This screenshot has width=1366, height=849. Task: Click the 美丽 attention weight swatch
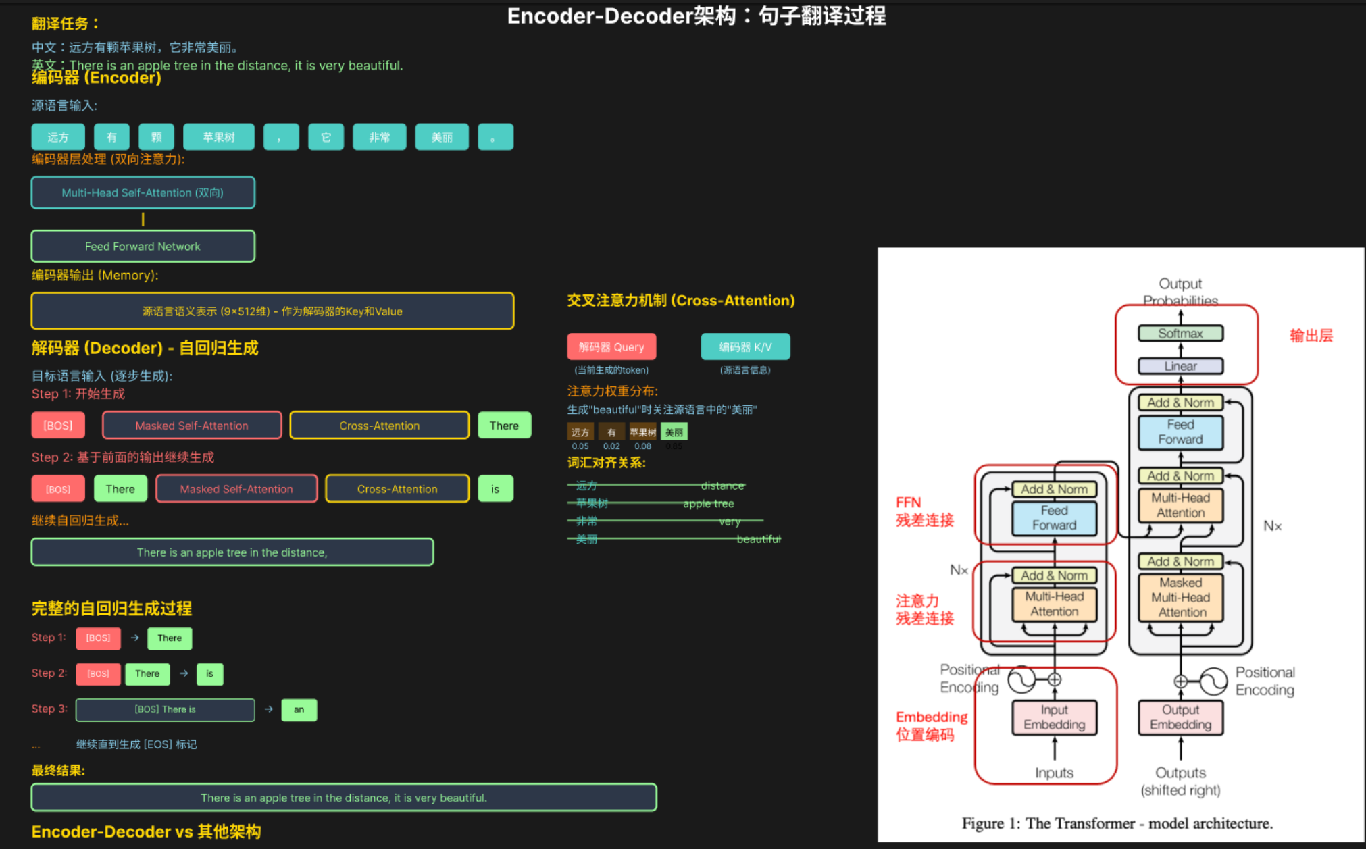pyautogui.click(x=674, y=432)
